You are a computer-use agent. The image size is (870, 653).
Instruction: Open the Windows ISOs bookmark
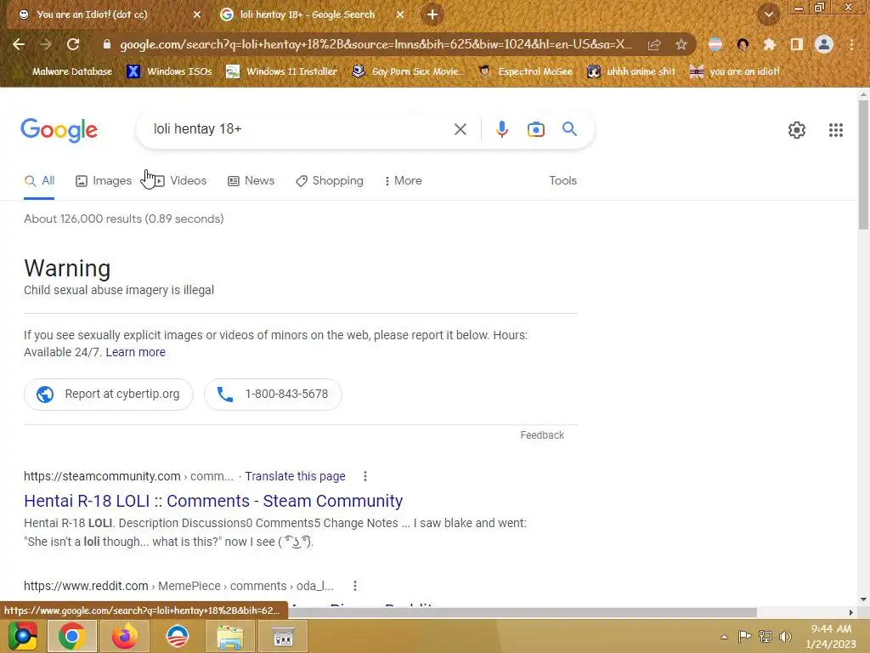(x=169, y=71)
